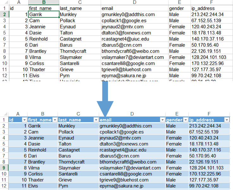Viewport: 233px width, 190px height.
Task: Select row 12 header in upper sheet
Action: pos(4,76)
